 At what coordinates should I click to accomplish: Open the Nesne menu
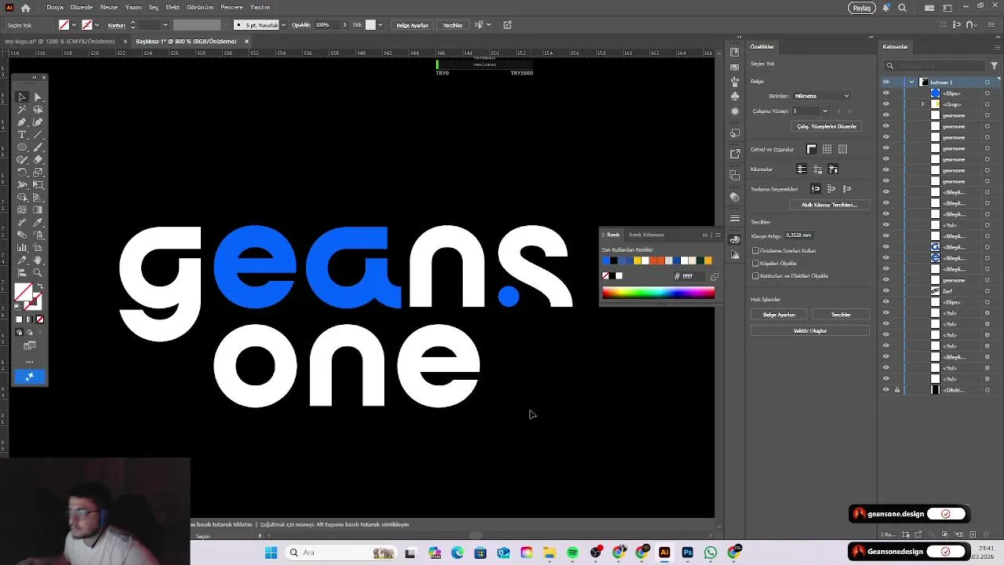(x=109, y=7)
